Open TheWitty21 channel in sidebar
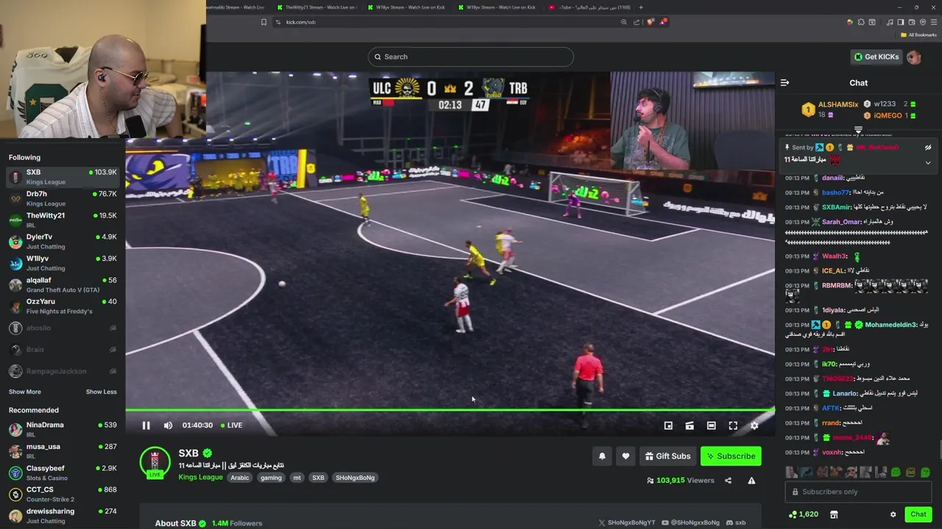 (x=63, y=220)
